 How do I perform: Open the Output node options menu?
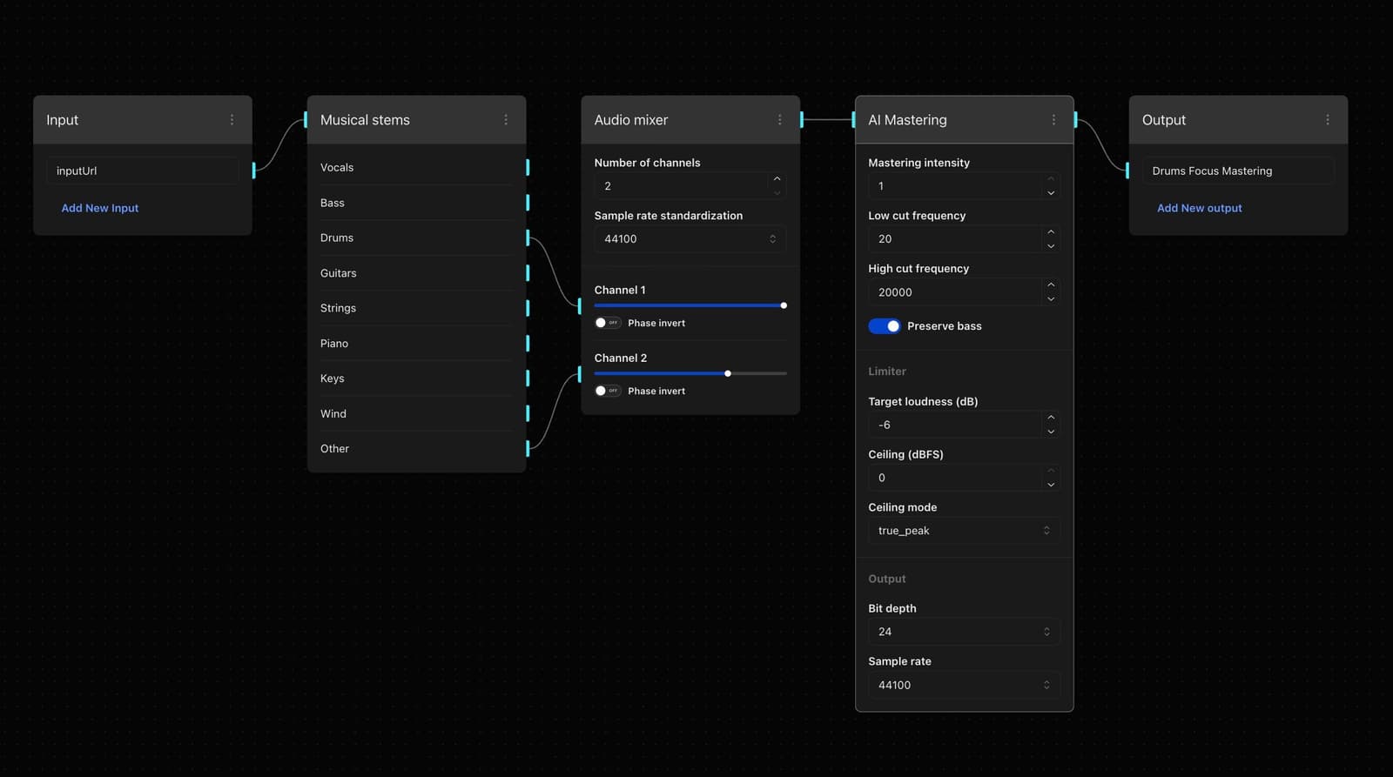tap(1327, 120)
